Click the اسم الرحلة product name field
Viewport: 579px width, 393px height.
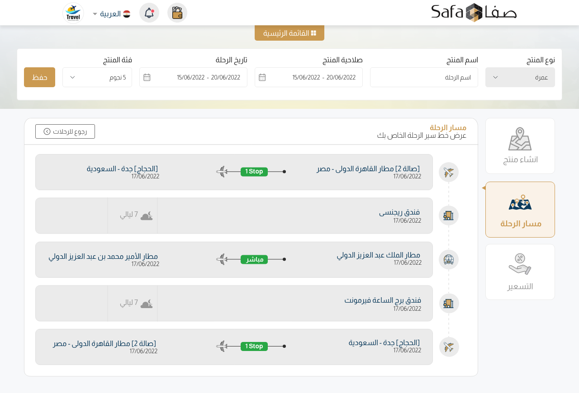click(424, 77)
